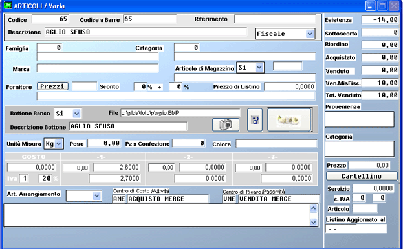Click the Famiglia code field
This screenshot has height=249, width=403.
(x=49, y=48)
